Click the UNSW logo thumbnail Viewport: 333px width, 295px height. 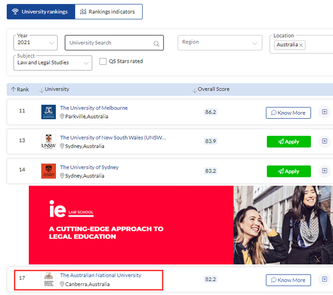[x=49, y=141]
